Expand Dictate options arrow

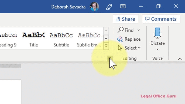tap(157, 49)
